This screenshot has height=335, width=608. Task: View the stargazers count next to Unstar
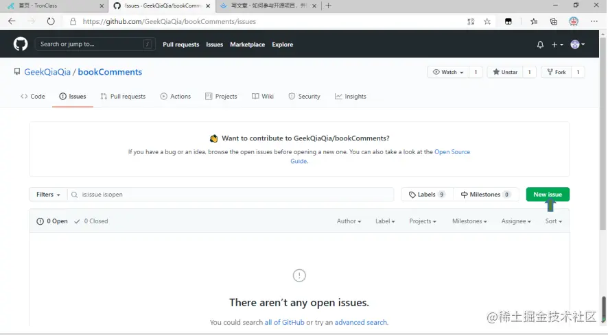529,72
